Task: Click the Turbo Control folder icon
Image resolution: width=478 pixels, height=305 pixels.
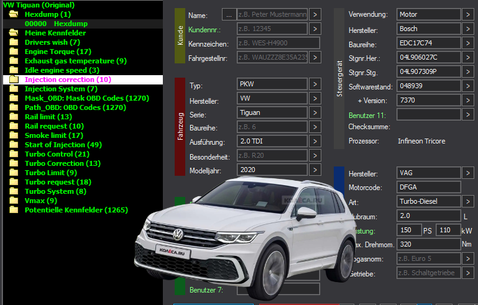Action: [14, 154]
